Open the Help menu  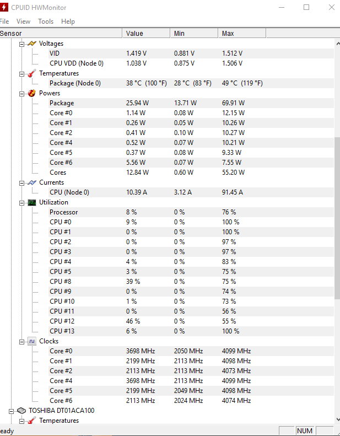tap(68, 21)
